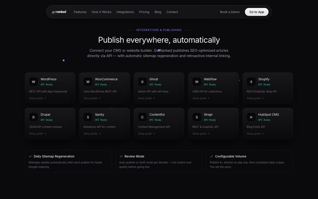The image size is (318, 199).
Task: Click the Contentful C icon
Action: tap(142, 117)
